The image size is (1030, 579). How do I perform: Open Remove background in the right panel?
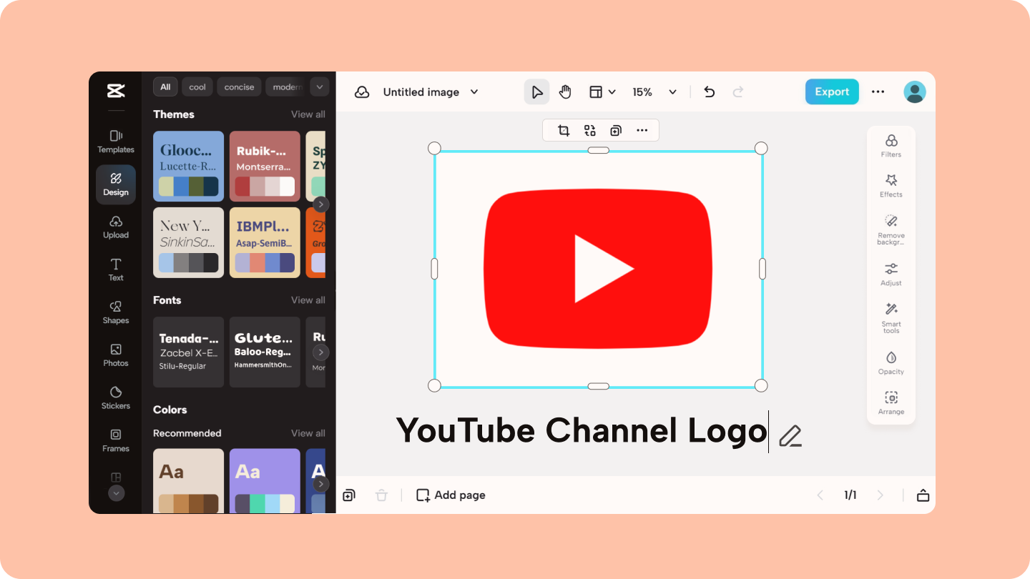point(891,229)
